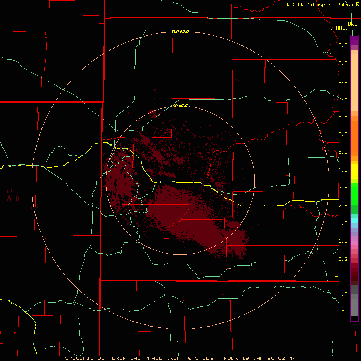This screenshot has height=361, width=361.
Task: Click the 5.8 scale value
Action: 343,134
